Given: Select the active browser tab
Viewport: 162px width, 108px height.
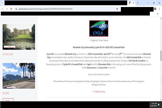Looking at the screenshot, I should tap(130, 3).
